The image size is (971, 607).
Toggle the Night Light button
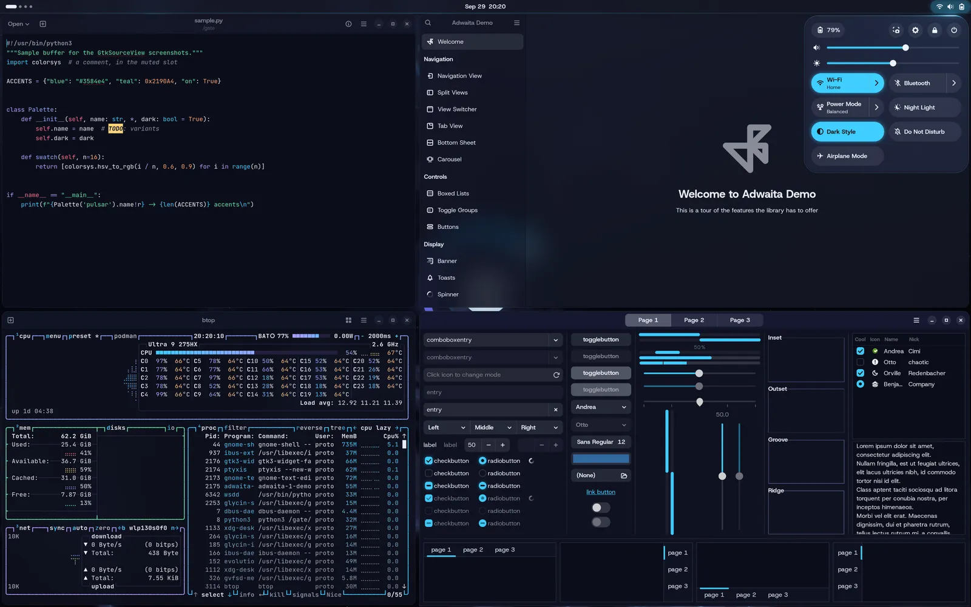pyautogui.click(x=925, y=107)
